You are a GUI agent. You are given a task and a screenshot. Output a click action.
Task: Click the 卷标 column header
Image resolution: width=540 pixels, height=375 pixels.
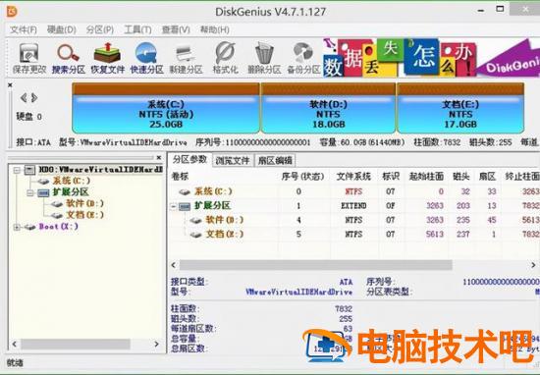180,177
